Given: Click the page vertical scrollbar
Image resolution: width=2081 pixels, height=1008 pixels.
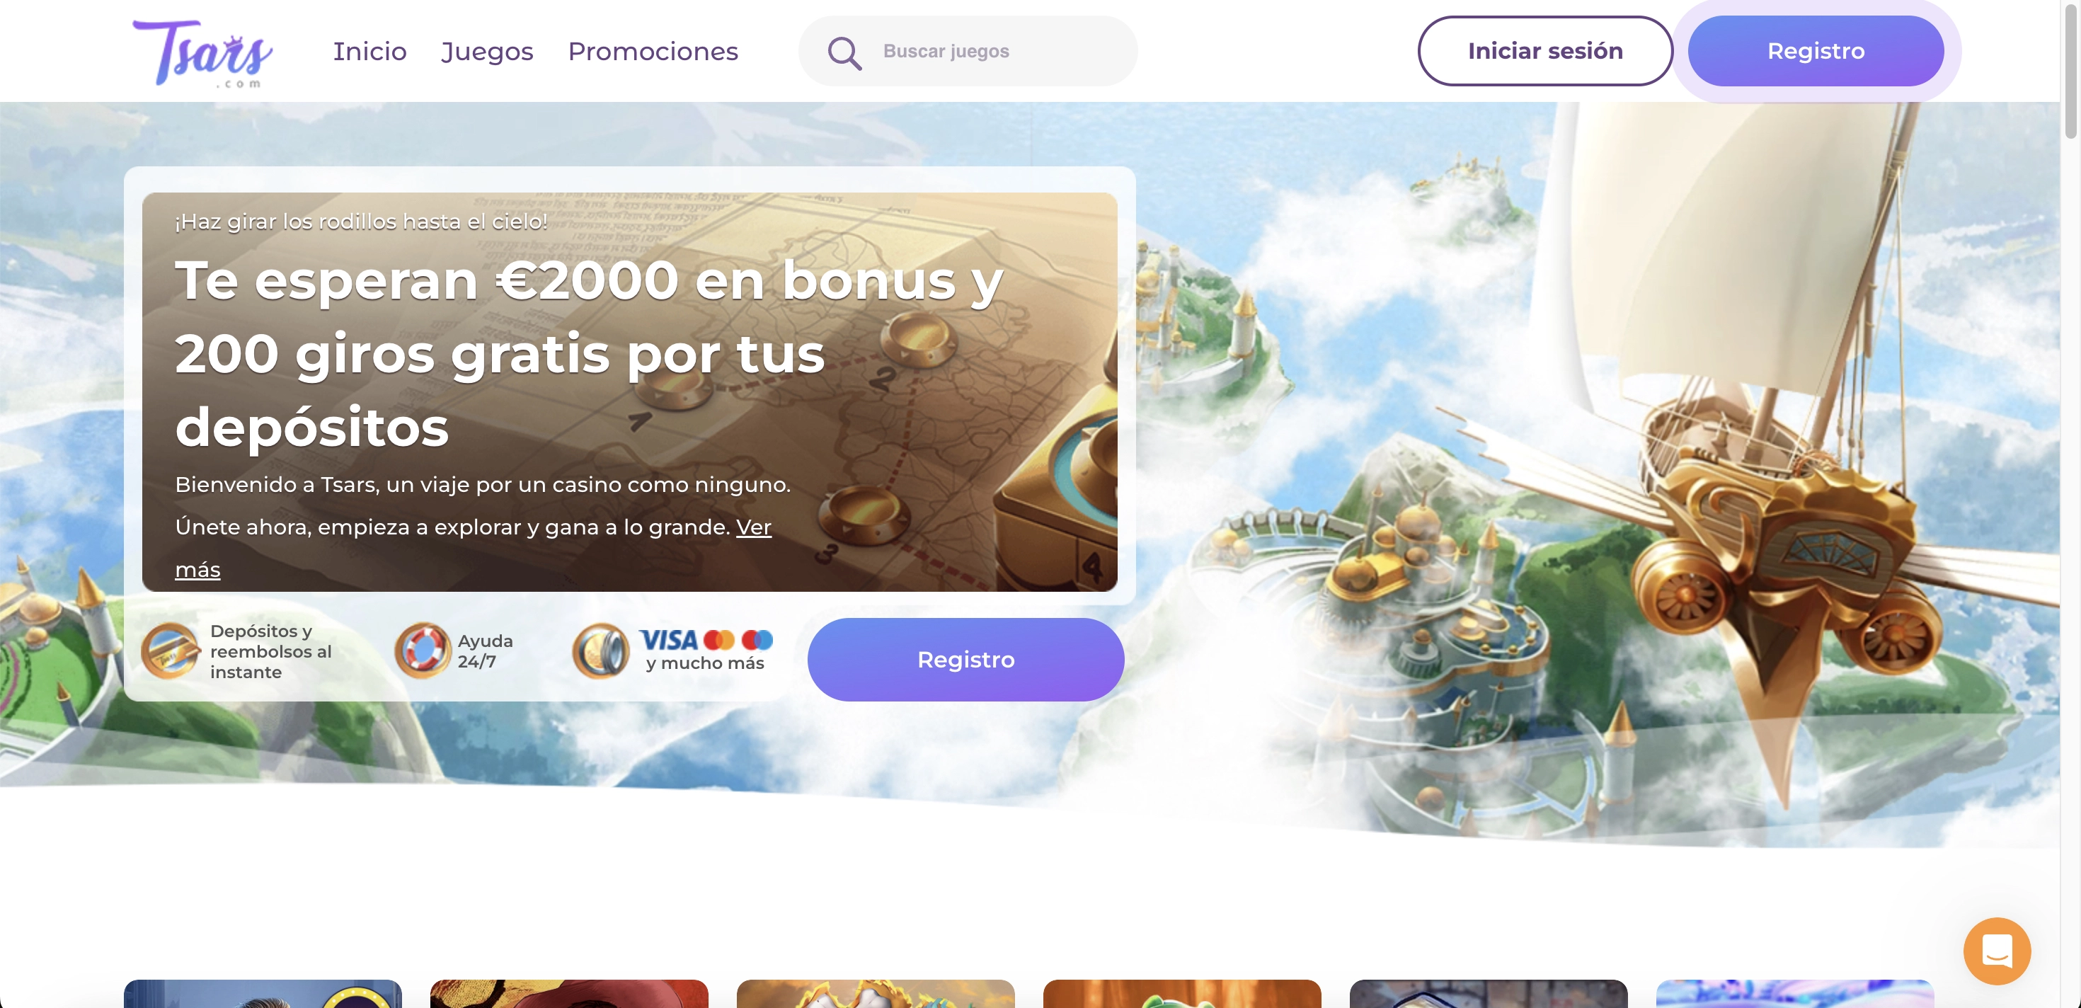Looking at the screenshot, I should click(x=2070, y=504).
